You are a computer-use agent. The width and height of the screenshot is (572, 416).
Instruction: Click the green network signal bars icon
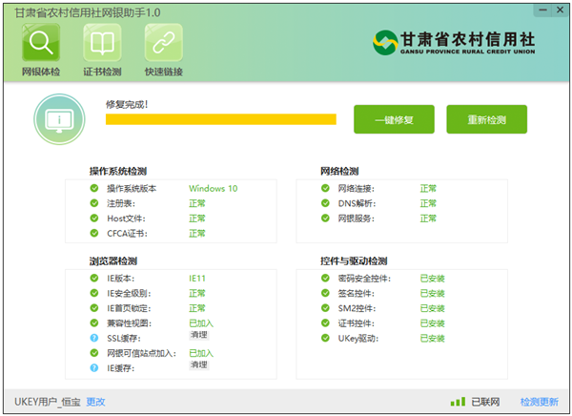point(458,402)
